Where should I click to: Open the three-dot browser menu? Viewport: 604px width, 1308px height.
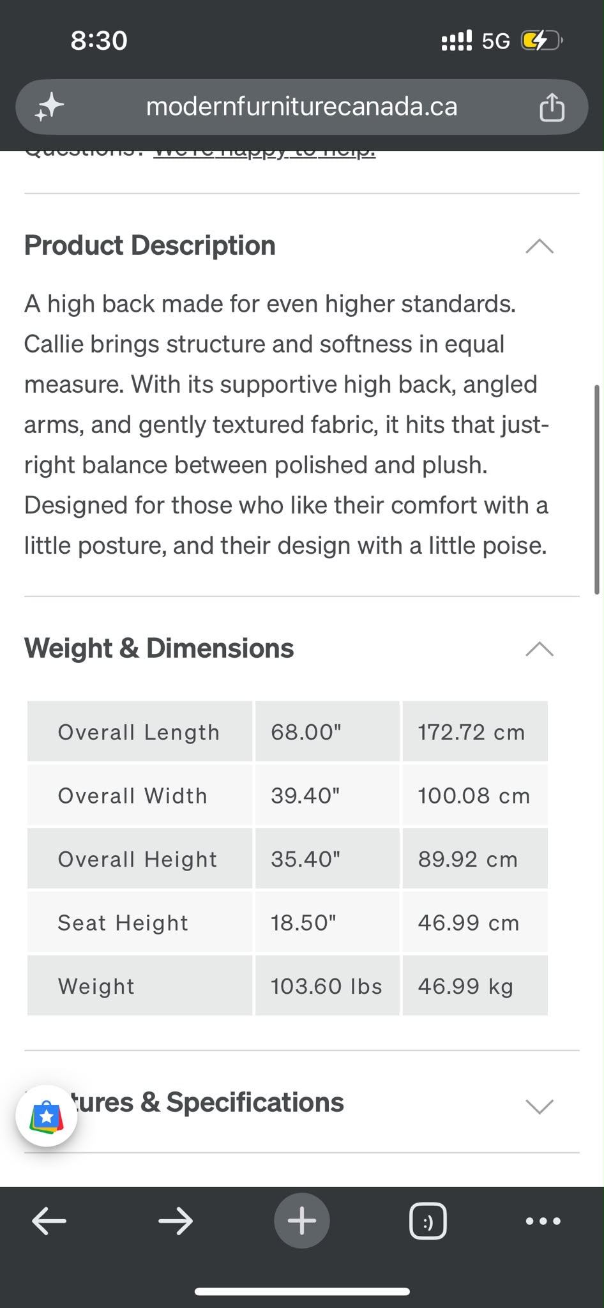543,1221
